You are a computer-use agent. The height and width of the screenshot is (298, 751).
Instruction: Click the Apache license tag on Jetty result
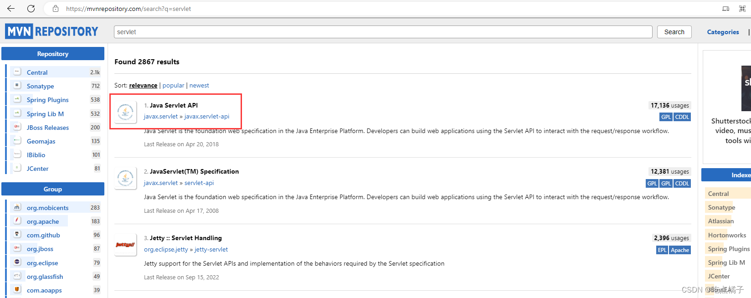point(680,250)
